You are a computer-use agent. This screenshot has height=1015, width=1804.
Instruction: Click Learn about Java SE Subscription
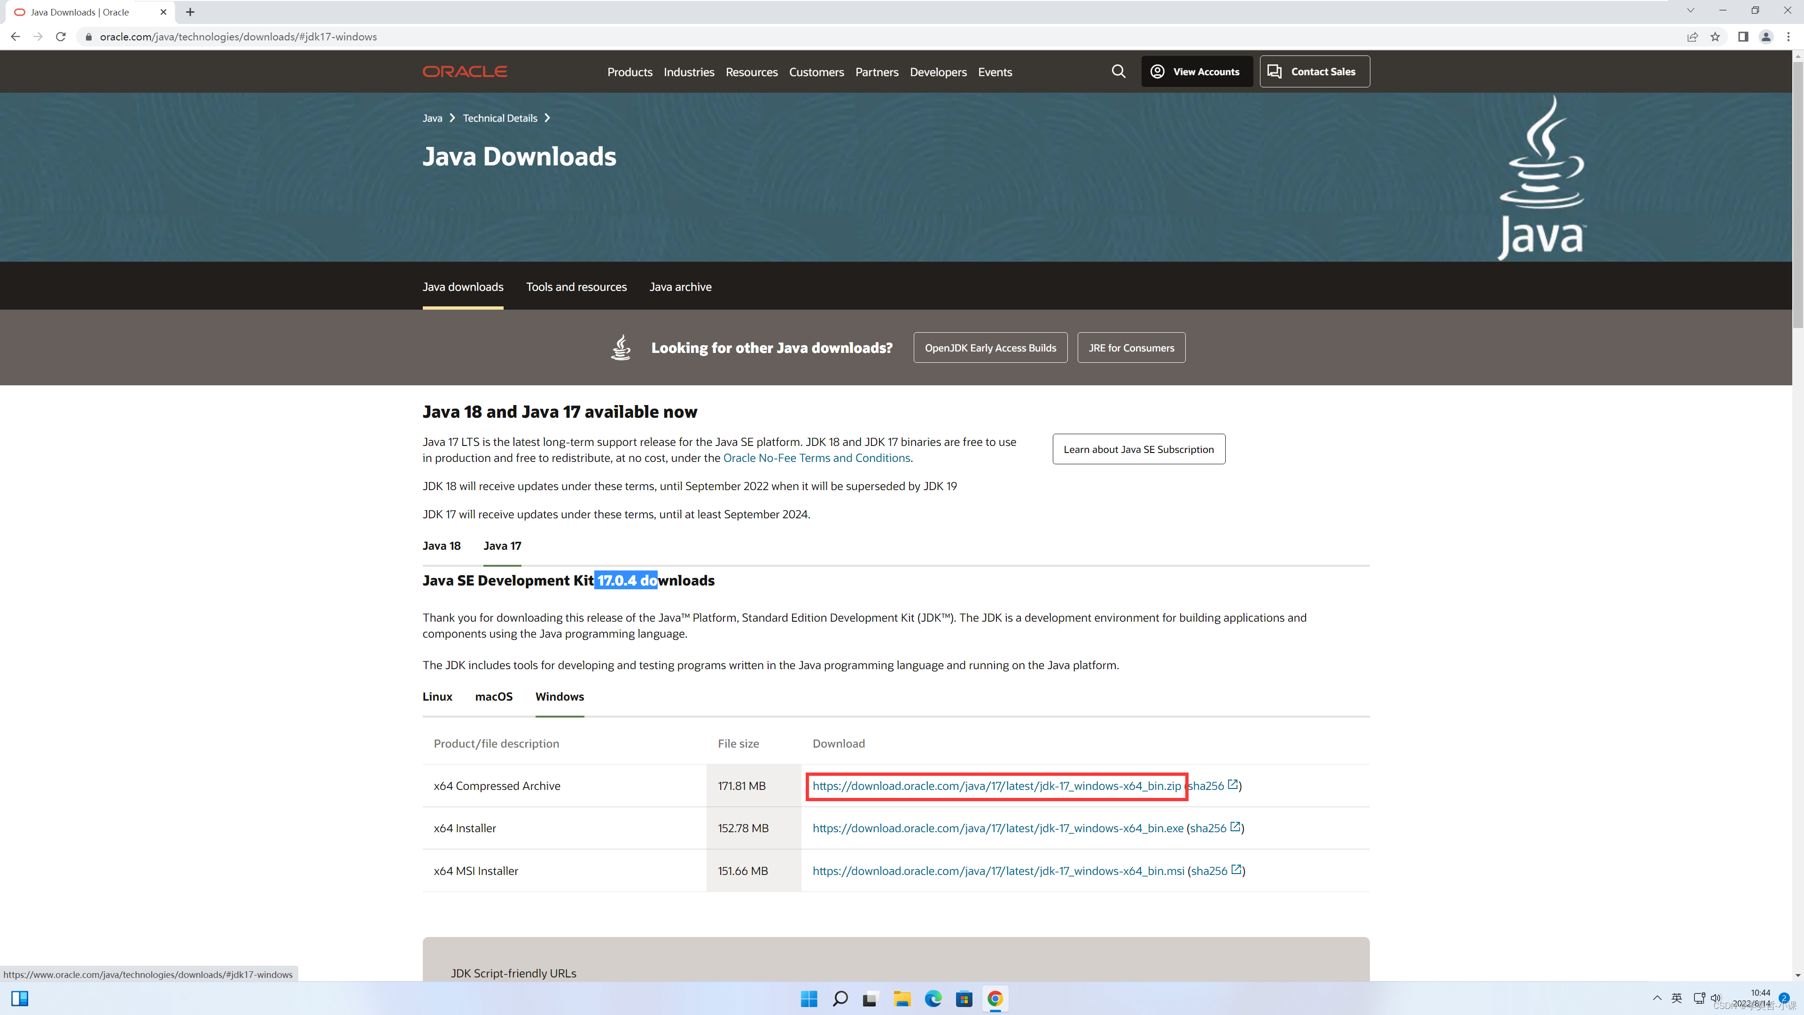click(1139, 449)
